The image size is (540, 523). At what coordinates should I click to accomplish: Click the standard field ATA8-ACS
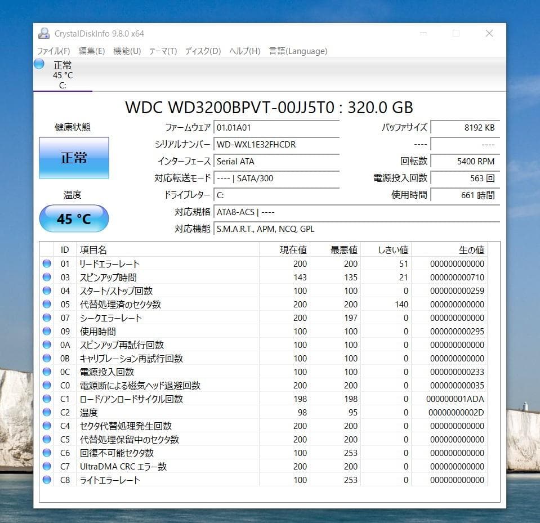(x=357, y=212)
